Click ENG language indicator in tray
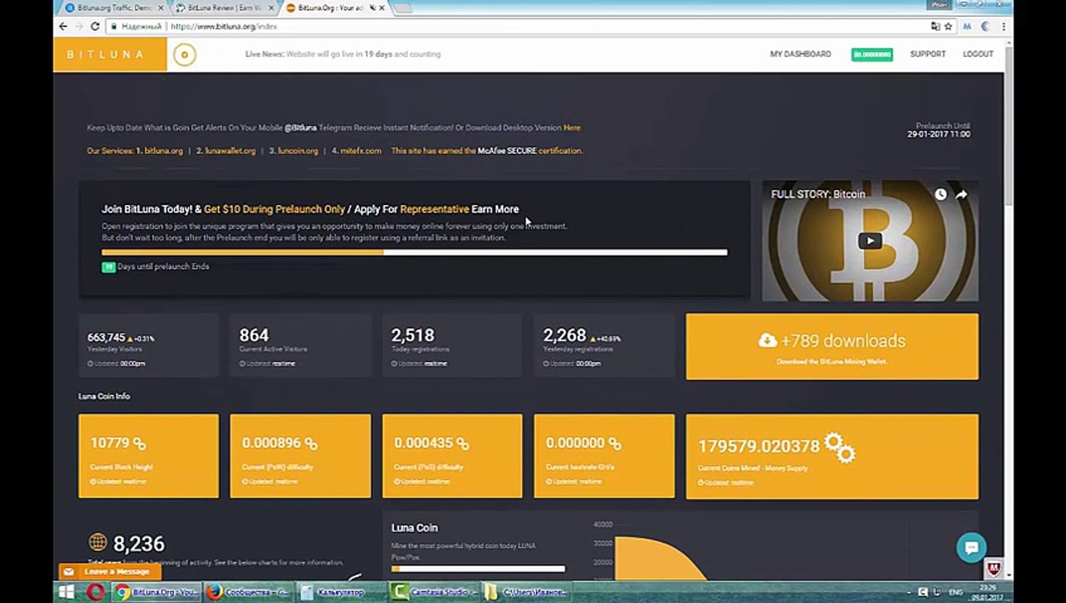Viewport: 1066px width, 603px height. tap(955, 592)
